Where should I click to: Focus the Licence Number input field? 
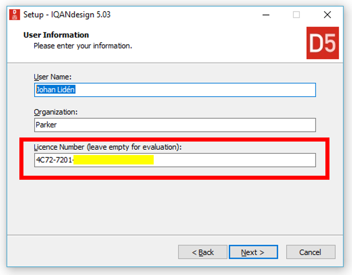point(175,160)
